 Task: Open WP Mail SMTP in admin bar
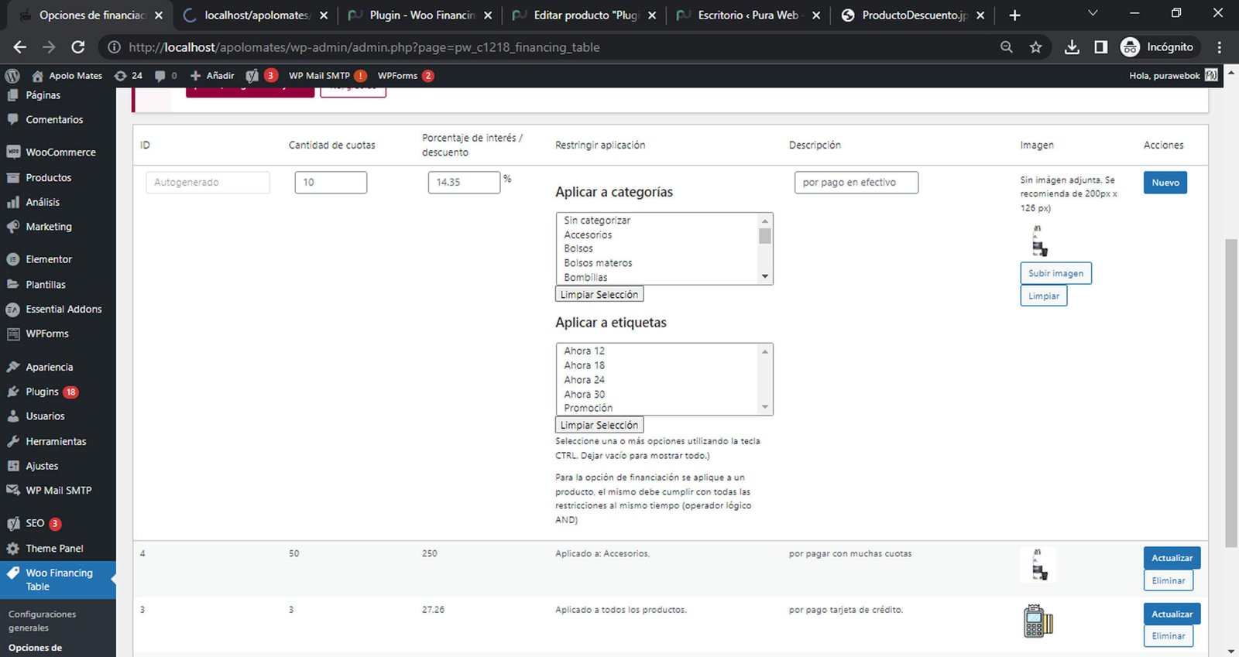(327, 76)
